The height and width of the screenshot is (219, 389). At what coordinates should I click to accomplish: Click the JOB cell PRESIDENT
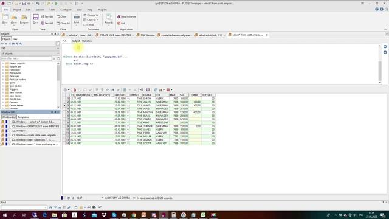[x=162, y=123]
